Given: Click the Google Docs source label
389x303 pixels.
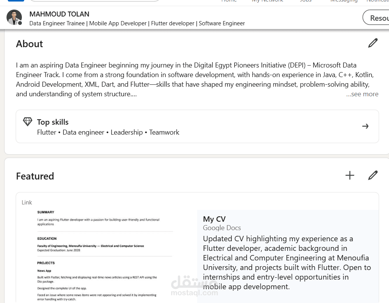Looking at the screenshot, I should [x=222, y=228].
